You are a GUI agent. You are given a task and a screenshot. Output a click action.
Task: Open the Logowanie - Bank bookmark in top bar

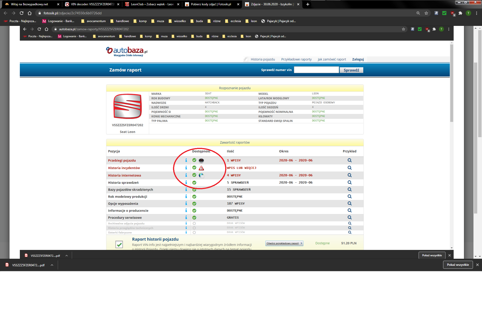[x=58, y=21]
